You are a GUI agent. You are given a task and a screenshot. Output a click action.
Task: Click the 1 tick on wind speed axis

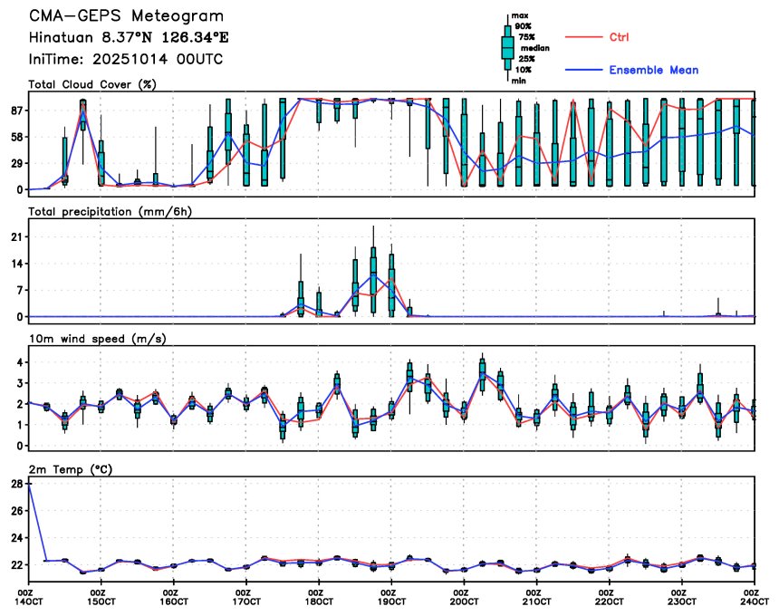coord(20,425)
